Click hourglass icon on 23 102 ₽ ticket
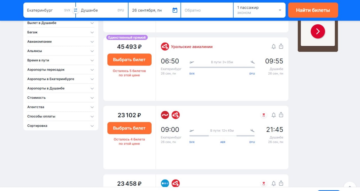The width and height of the screenshot is (360, 191). pyautogui.click(x=264, y=115)
